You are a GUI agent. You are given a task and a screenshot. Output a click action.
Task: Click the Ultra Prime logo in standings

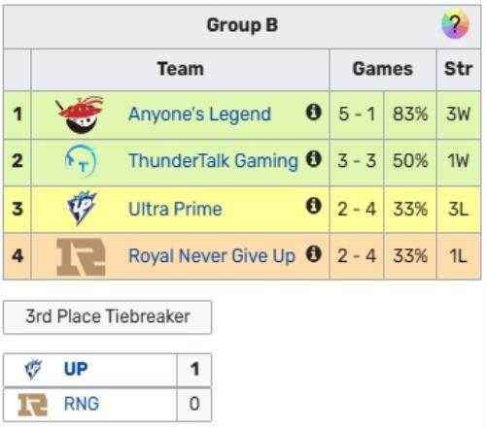click(x=82, y=208)
